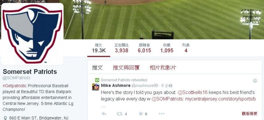The height and width of the screenshot is (120, 264).
Task: Open 收藏 1,095 favorites
Action: (x=167, y=48)
